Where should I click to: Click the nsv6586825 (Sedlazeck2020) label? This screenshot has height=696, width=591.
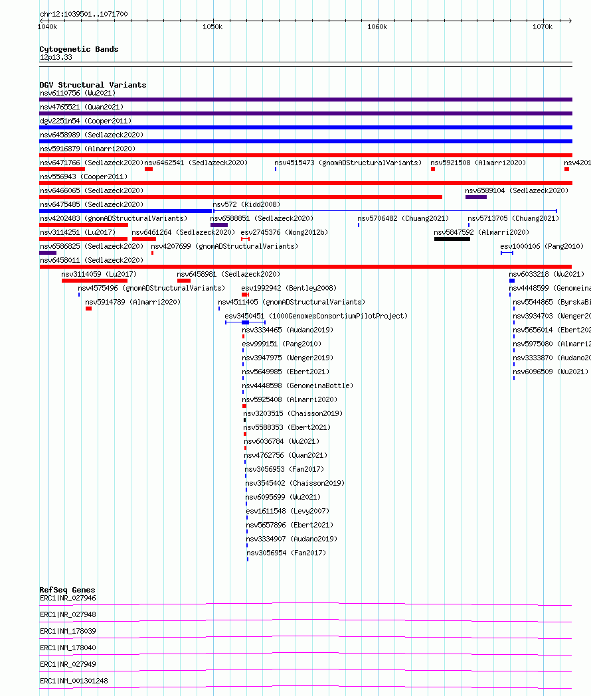[92, 246]
